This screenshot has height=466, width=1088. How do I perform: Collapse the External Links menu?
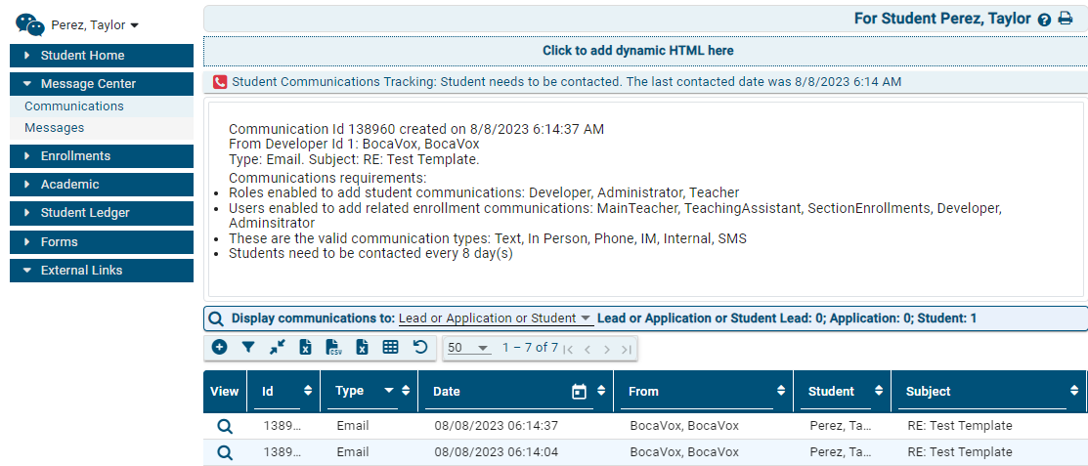[x=102, y=271]
